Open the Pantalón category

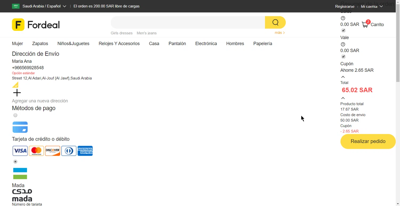click(x=177, y=44)
